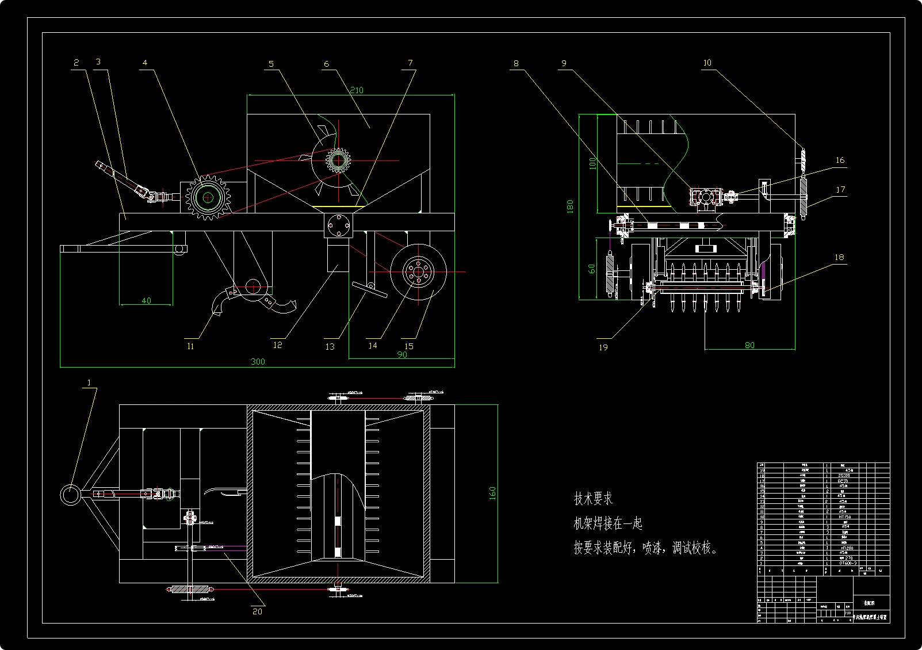The width and height of the screenshot is (922, 650).
Task: Select part callout number 5 in the side view
Action: point(271,64)
